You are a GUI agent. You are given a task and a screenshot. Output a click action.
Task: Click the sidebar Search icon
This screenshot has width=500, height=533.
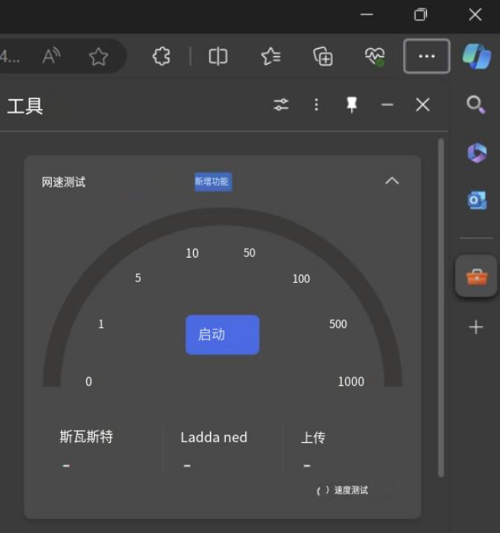pos(476,105)
